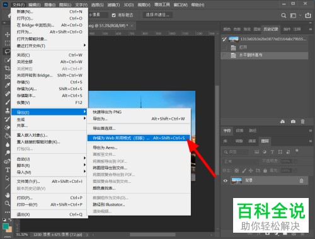Click 路径到 Illustrator... entry
Screen dimensions: 315x239
[139, 204]
